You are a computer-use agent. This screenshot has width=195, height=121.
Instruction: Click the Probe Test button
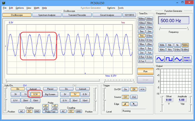tap(50, 112)
